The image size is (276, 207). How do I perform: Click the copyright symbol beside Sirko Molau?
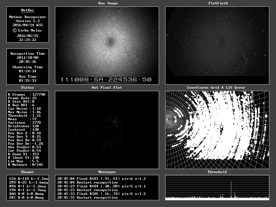point(15,30)
